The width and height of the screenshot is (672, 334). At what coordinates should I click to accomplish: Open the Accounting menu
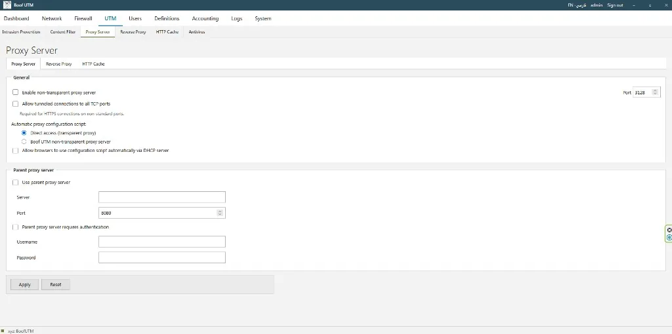pyautogui.click(x=205, y=18)
